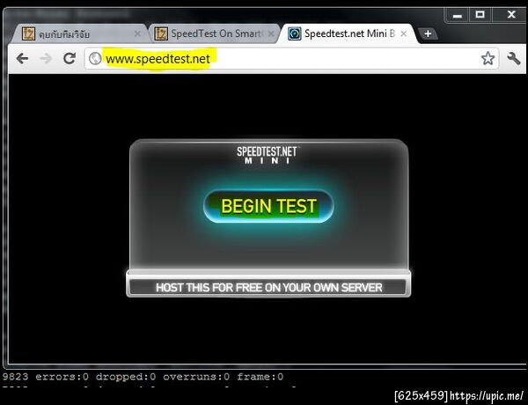Minimize the browser window
Screen dimensions: 528x405
(457, 15)
